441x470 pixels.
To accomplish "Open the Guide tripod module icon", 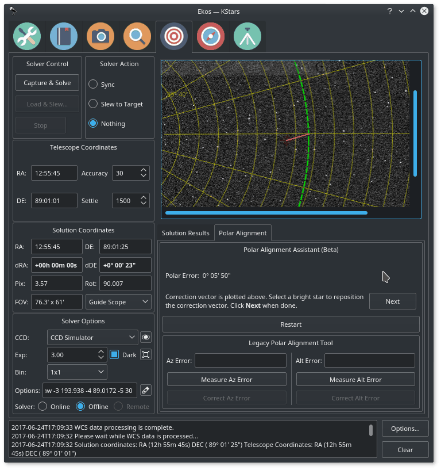I will 247,37.
